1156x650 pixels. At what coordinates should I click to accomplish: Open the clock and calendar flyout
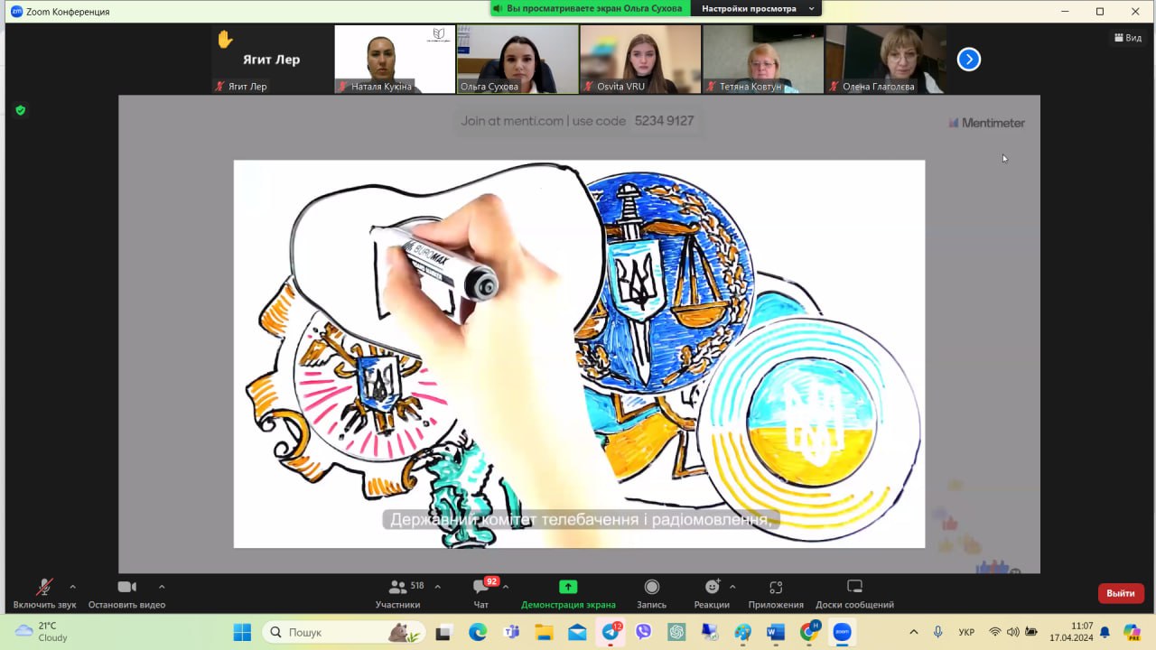(x=1071, y=632)
